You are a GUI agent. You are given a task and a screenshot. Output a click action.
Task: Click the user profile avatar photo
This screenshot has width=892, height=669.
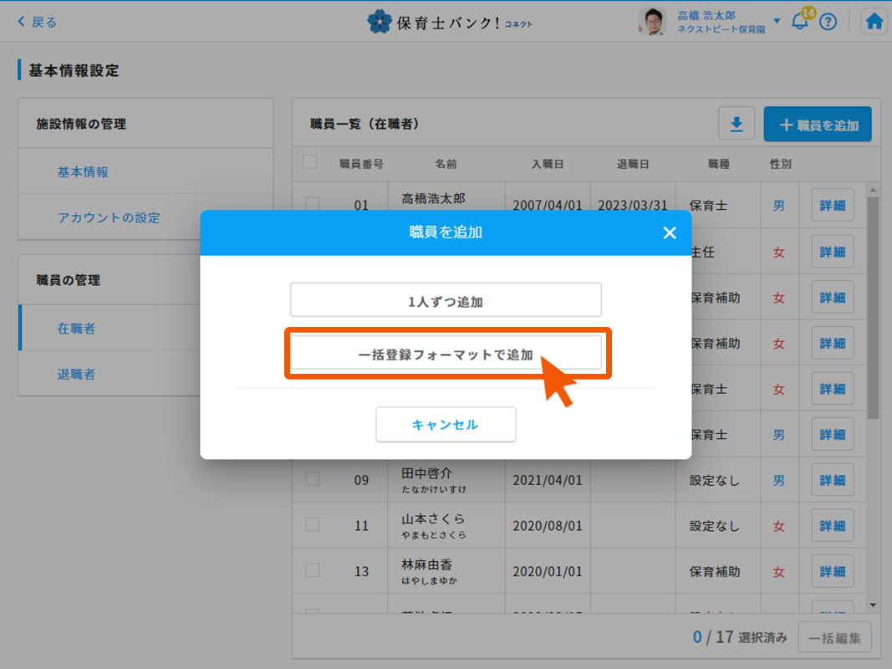coord(652,22)
